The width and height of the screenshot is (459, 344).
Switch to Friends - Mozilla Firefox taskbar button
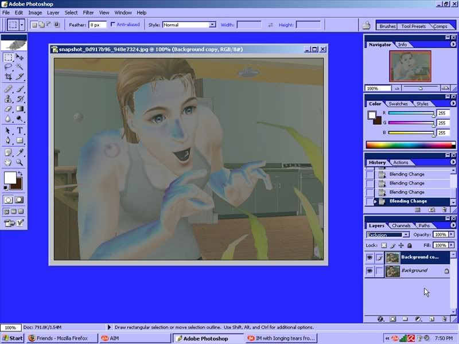(61, 338)
